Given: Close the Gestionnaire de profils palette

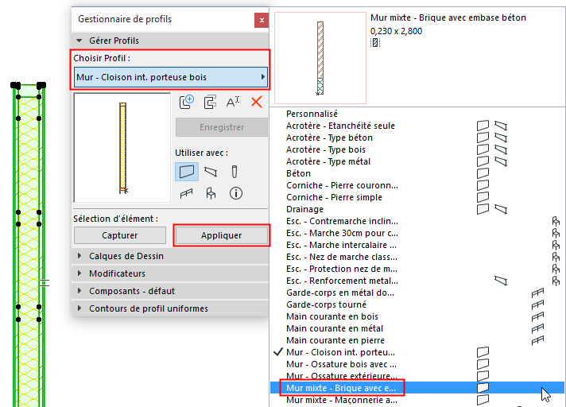Looking at the screenshot, I should 262,20.
